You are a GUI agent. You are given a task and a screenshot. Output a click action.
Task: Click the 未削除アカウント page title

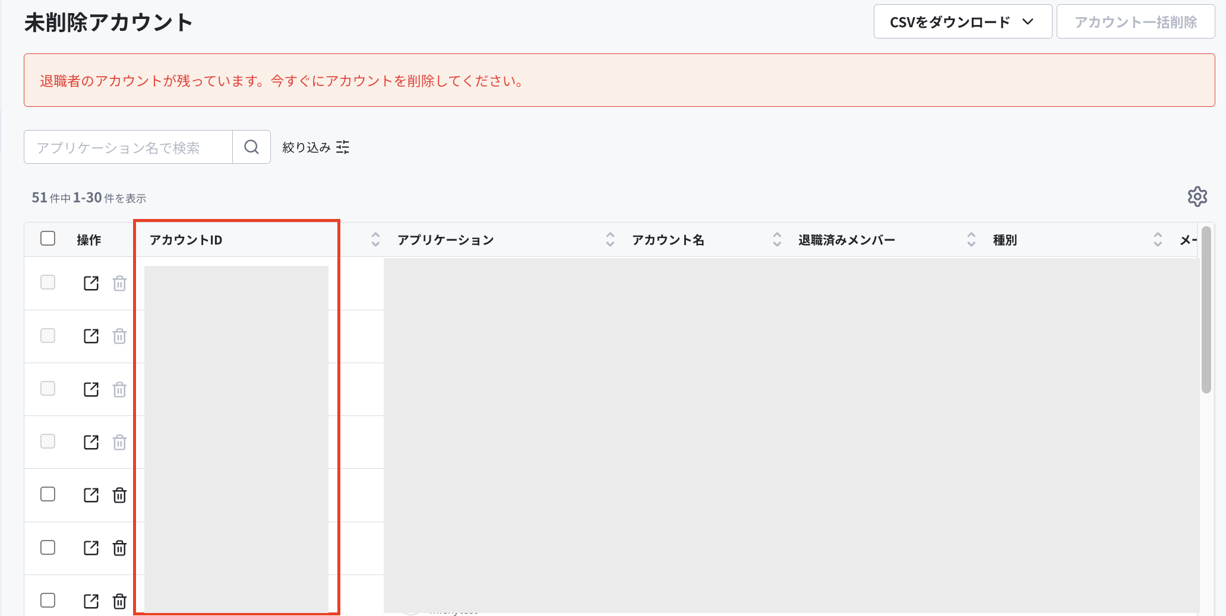pyautogui.click(x=109, y=23)
